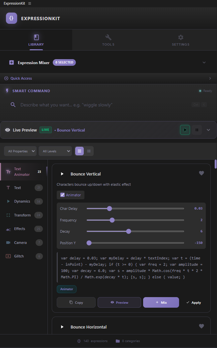Adjust the Frequency slider
This screenshot has width=217, height=348.
pos(135,220)
